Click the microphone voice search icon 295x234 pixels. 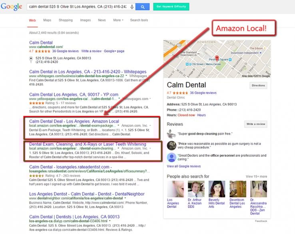[x=132, y=7]
